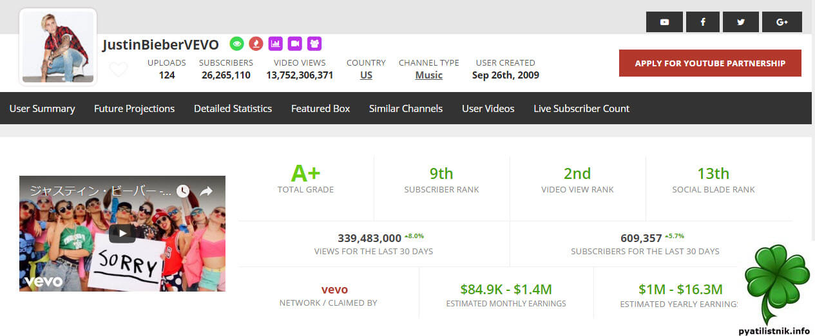
Task: Click the Japanese video title text
Action: [x=101, y=191]
